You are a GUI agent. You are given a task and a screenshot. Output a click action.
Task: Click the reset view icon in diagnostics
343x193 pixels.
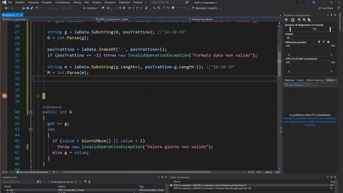309,20
